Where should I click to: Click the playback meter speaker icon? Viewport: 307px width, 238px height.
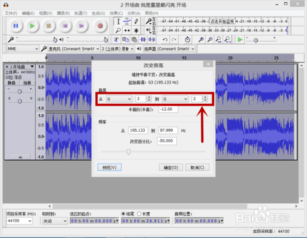point(149,31)
